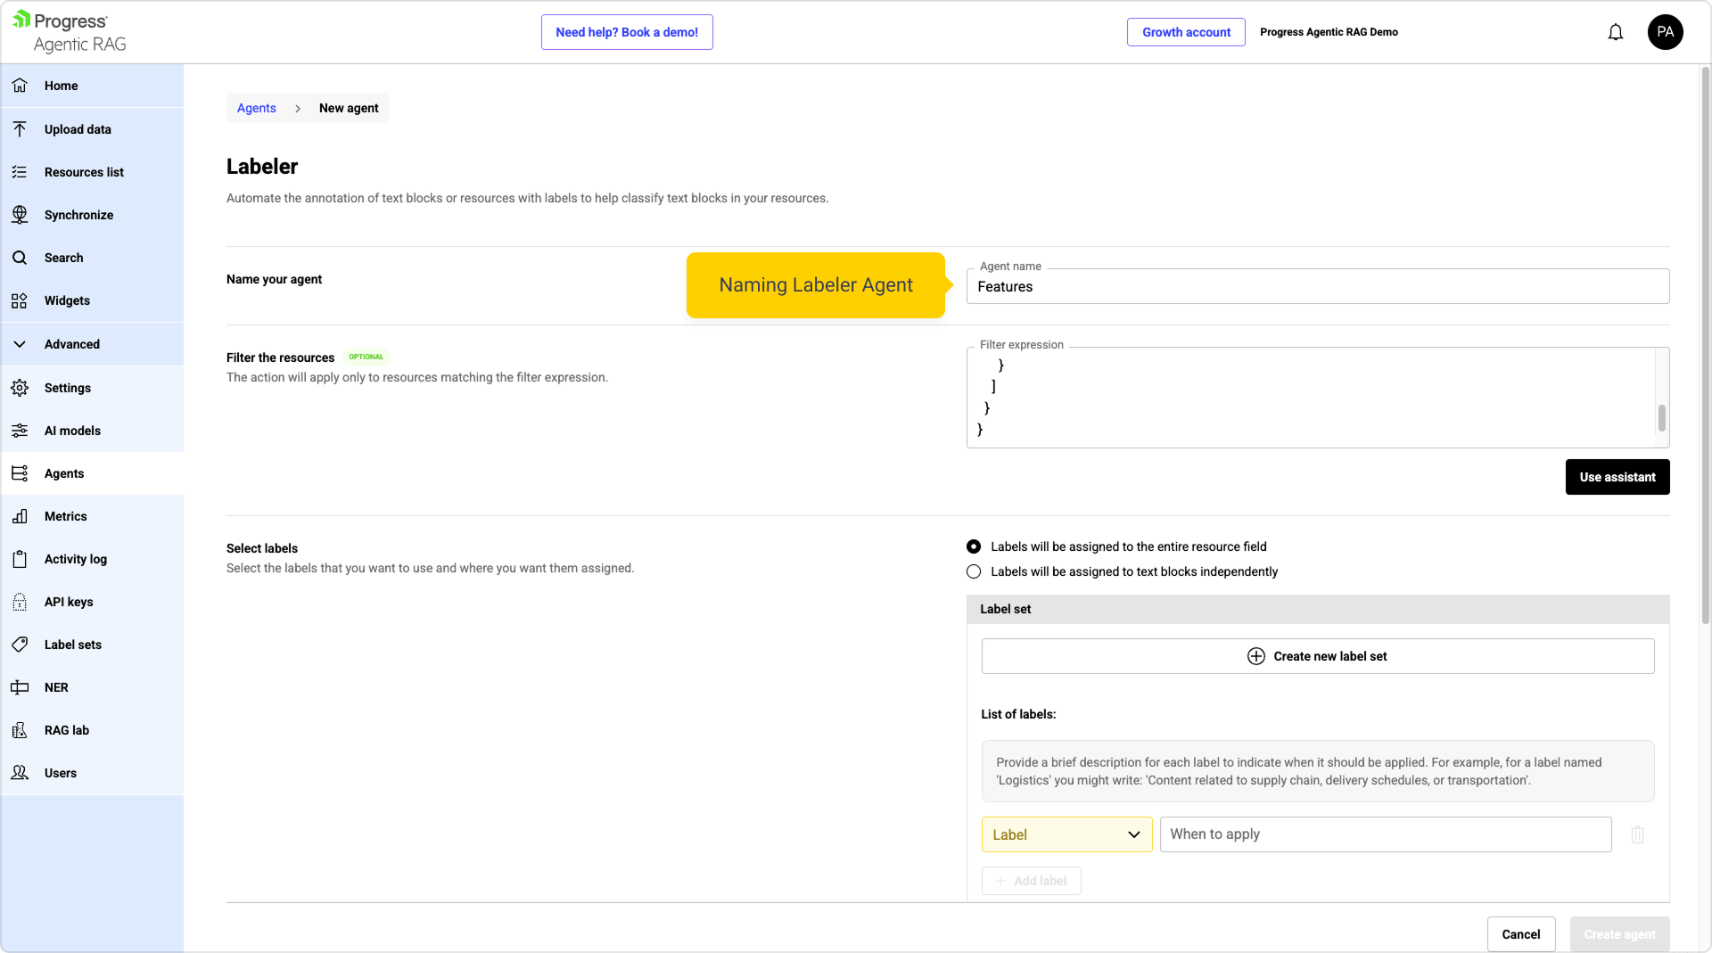
Task: Click Create new label set button
Action: (1317, 656)
